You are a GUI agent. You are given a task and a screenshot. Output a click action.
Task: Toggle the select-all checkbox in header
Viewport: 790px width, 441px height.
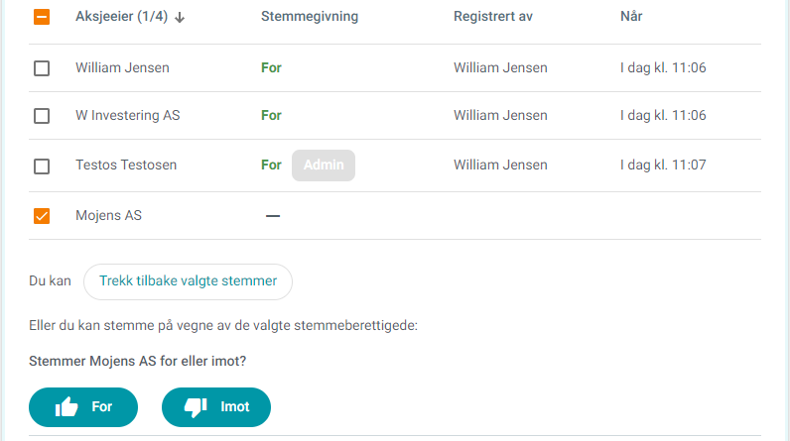42,17
